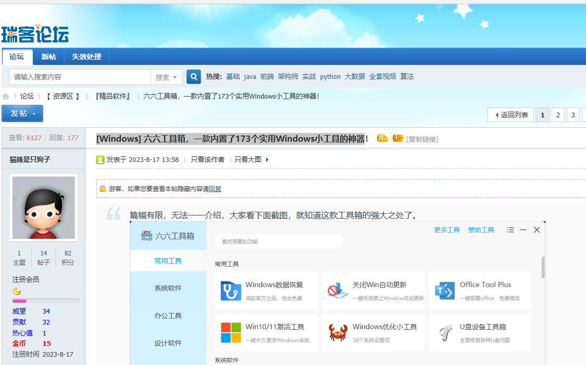Open the 失效处理 tab
The width and height of the screenshot is (586, 365).
click(86, 57)
